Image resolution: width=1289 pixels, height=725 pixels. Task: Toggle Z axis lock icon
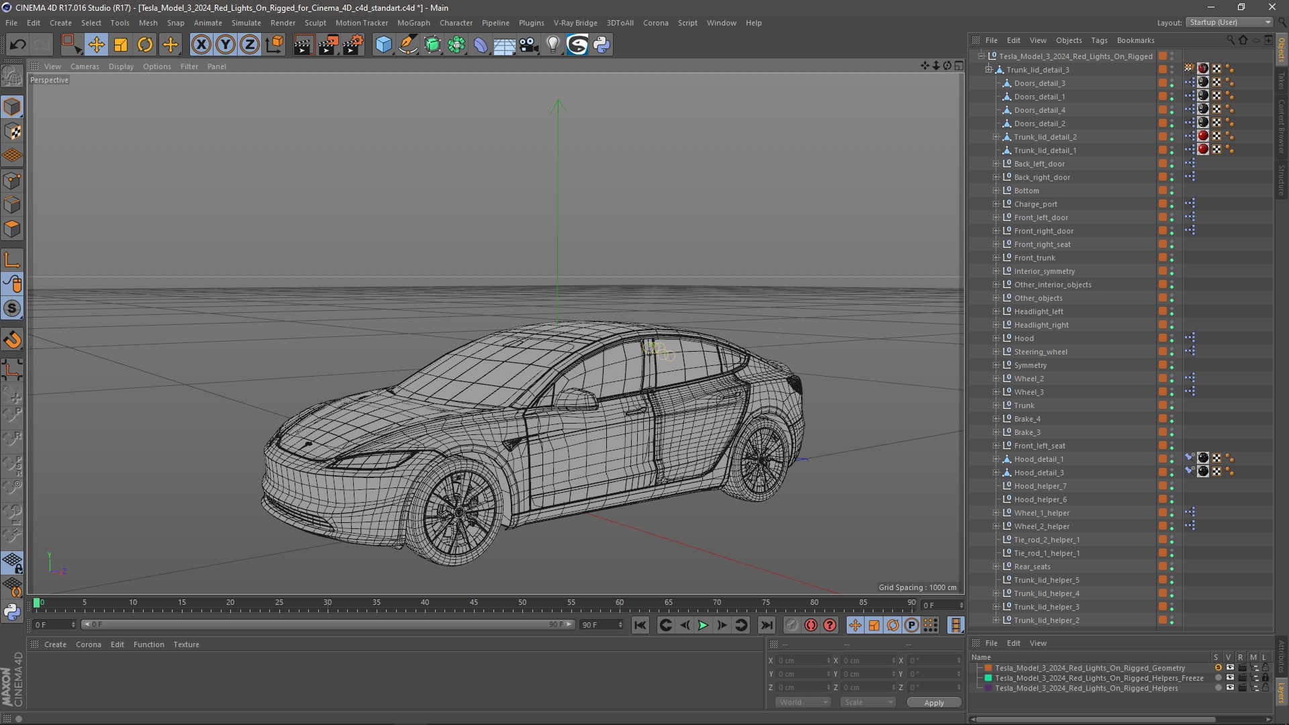[250, 45]
